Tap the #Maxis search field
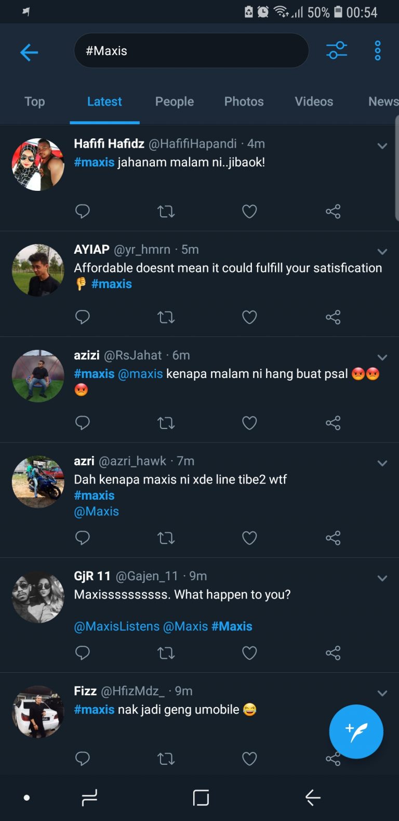The height and width of the screenshot is (821, 399). (191, 51)
